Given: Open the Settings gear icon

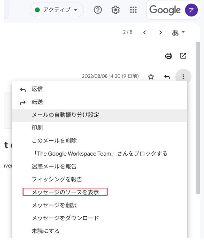Looking at the screenshot, I should click(115, 10).
